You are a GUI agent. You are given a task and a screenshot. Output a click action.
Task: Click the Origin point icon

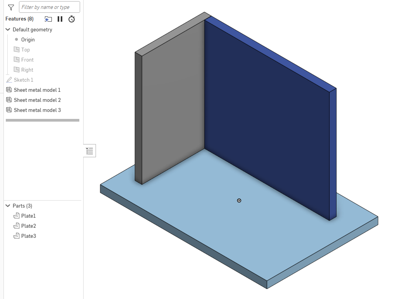click(x=16, y=39)
